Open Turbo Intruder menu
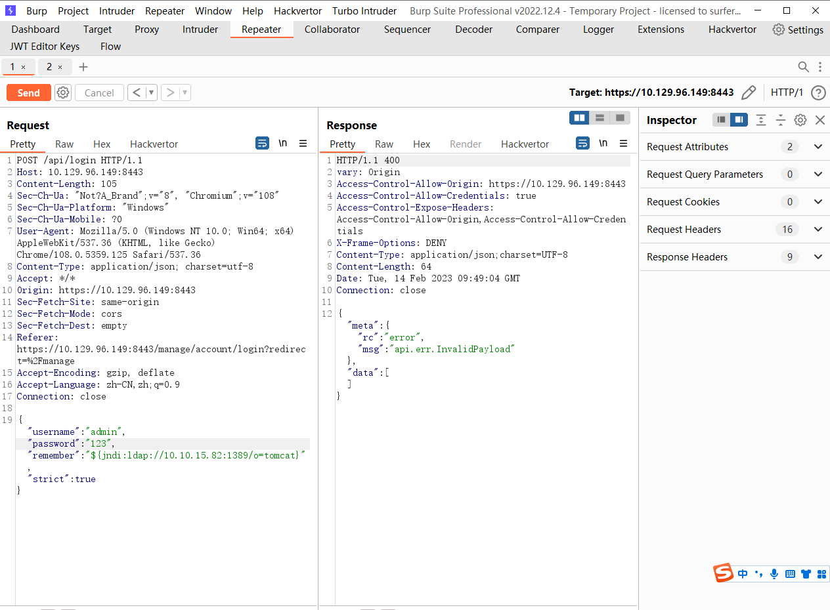Screen dimensions: 830x610 tap(364, 10)
